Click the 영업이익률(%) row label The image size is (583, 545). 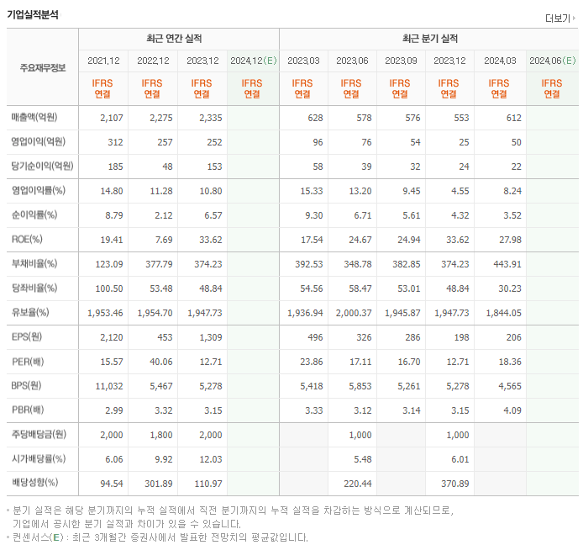[x=39, y=190]
